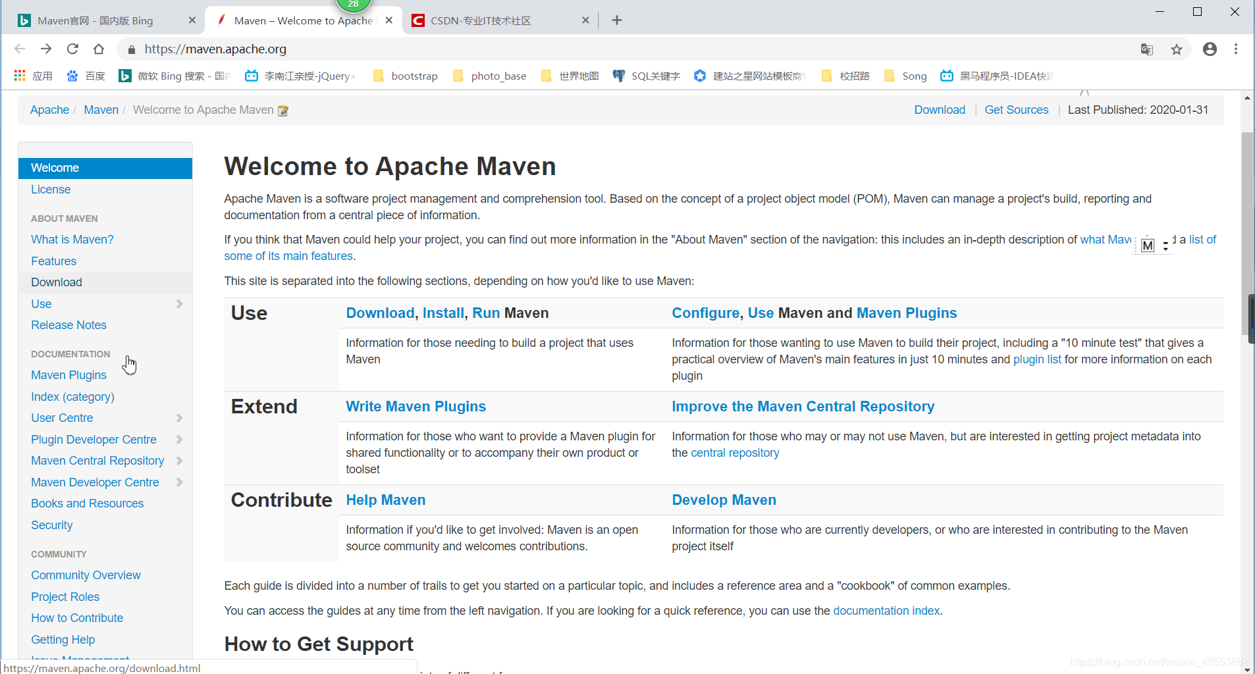
Task: Expand the Use submenu chevron
Action: [180, 303]
